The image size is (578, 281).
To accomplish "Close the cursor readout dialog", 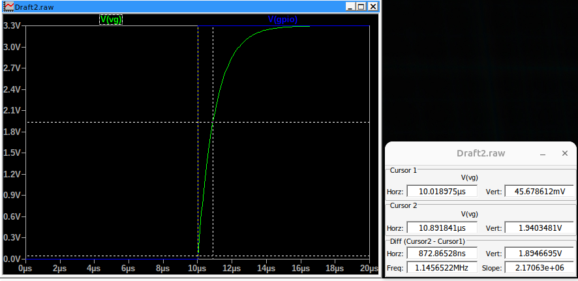I will coord(565,153).
